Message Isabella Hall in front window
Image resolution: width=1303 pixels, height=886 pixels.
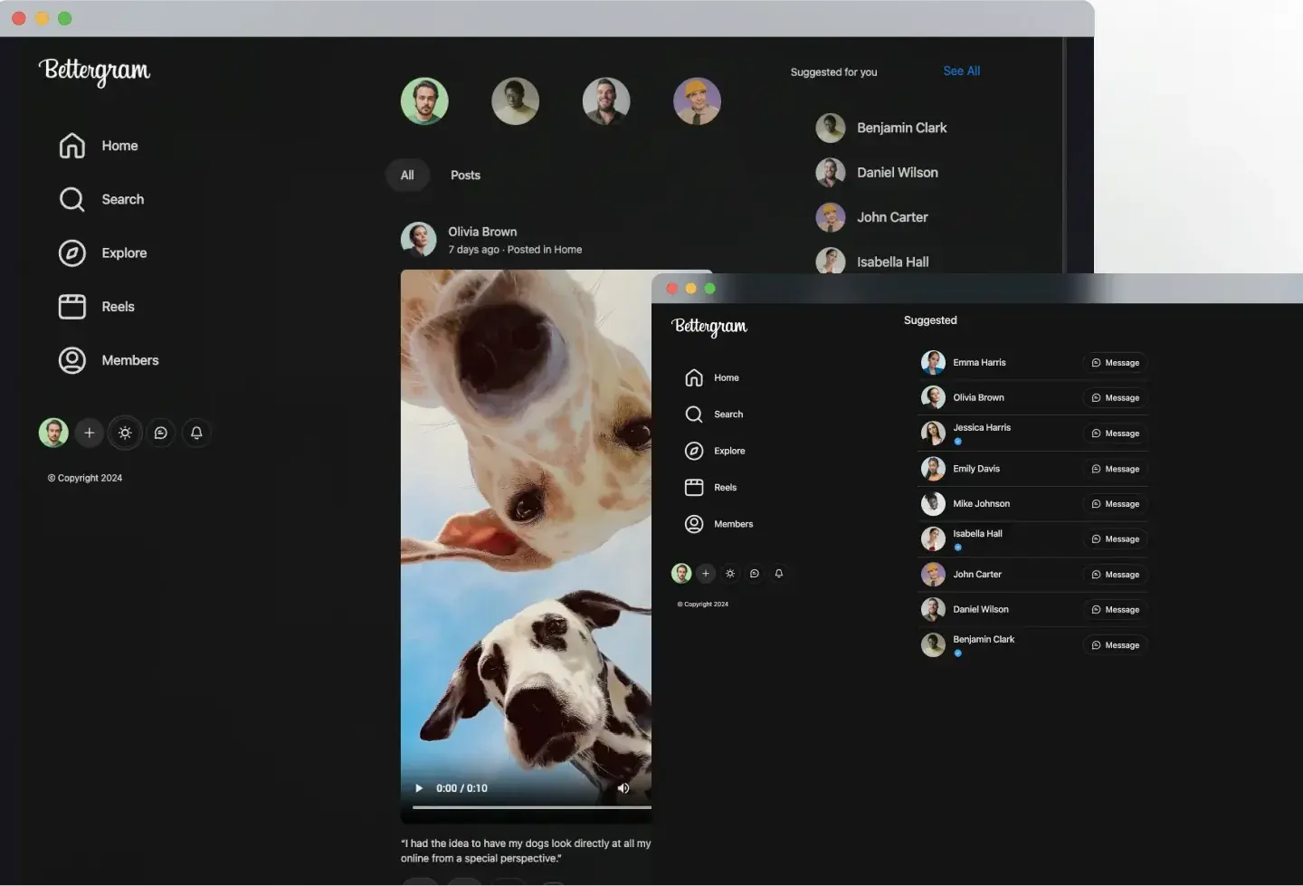point(1115,539)
